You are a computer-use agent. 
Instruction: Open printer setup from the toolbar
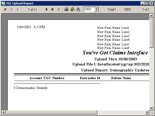pyautogui.click(x=72, y=9)
